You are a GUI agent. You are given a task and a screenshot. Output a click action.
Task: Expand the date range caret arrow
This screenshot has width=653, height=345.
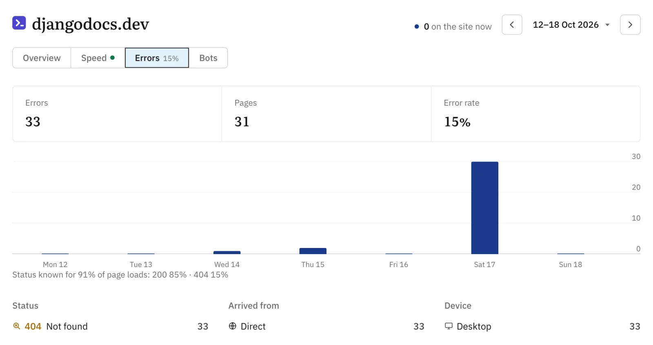[x=607, y=25]
